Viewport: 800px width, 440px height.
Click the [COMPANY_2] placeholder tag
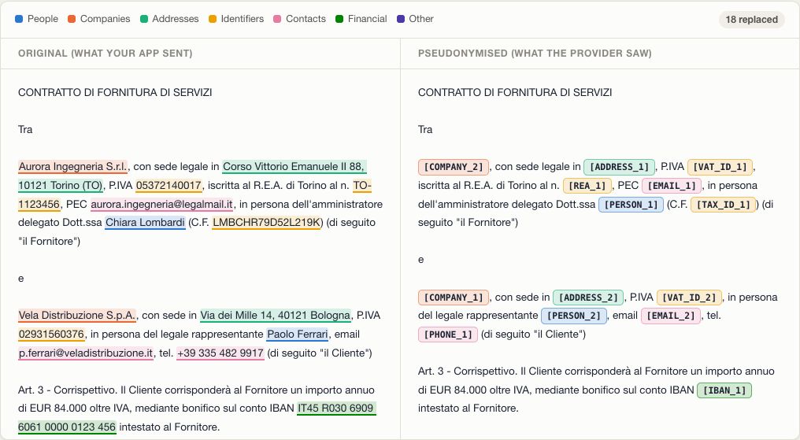454,167
